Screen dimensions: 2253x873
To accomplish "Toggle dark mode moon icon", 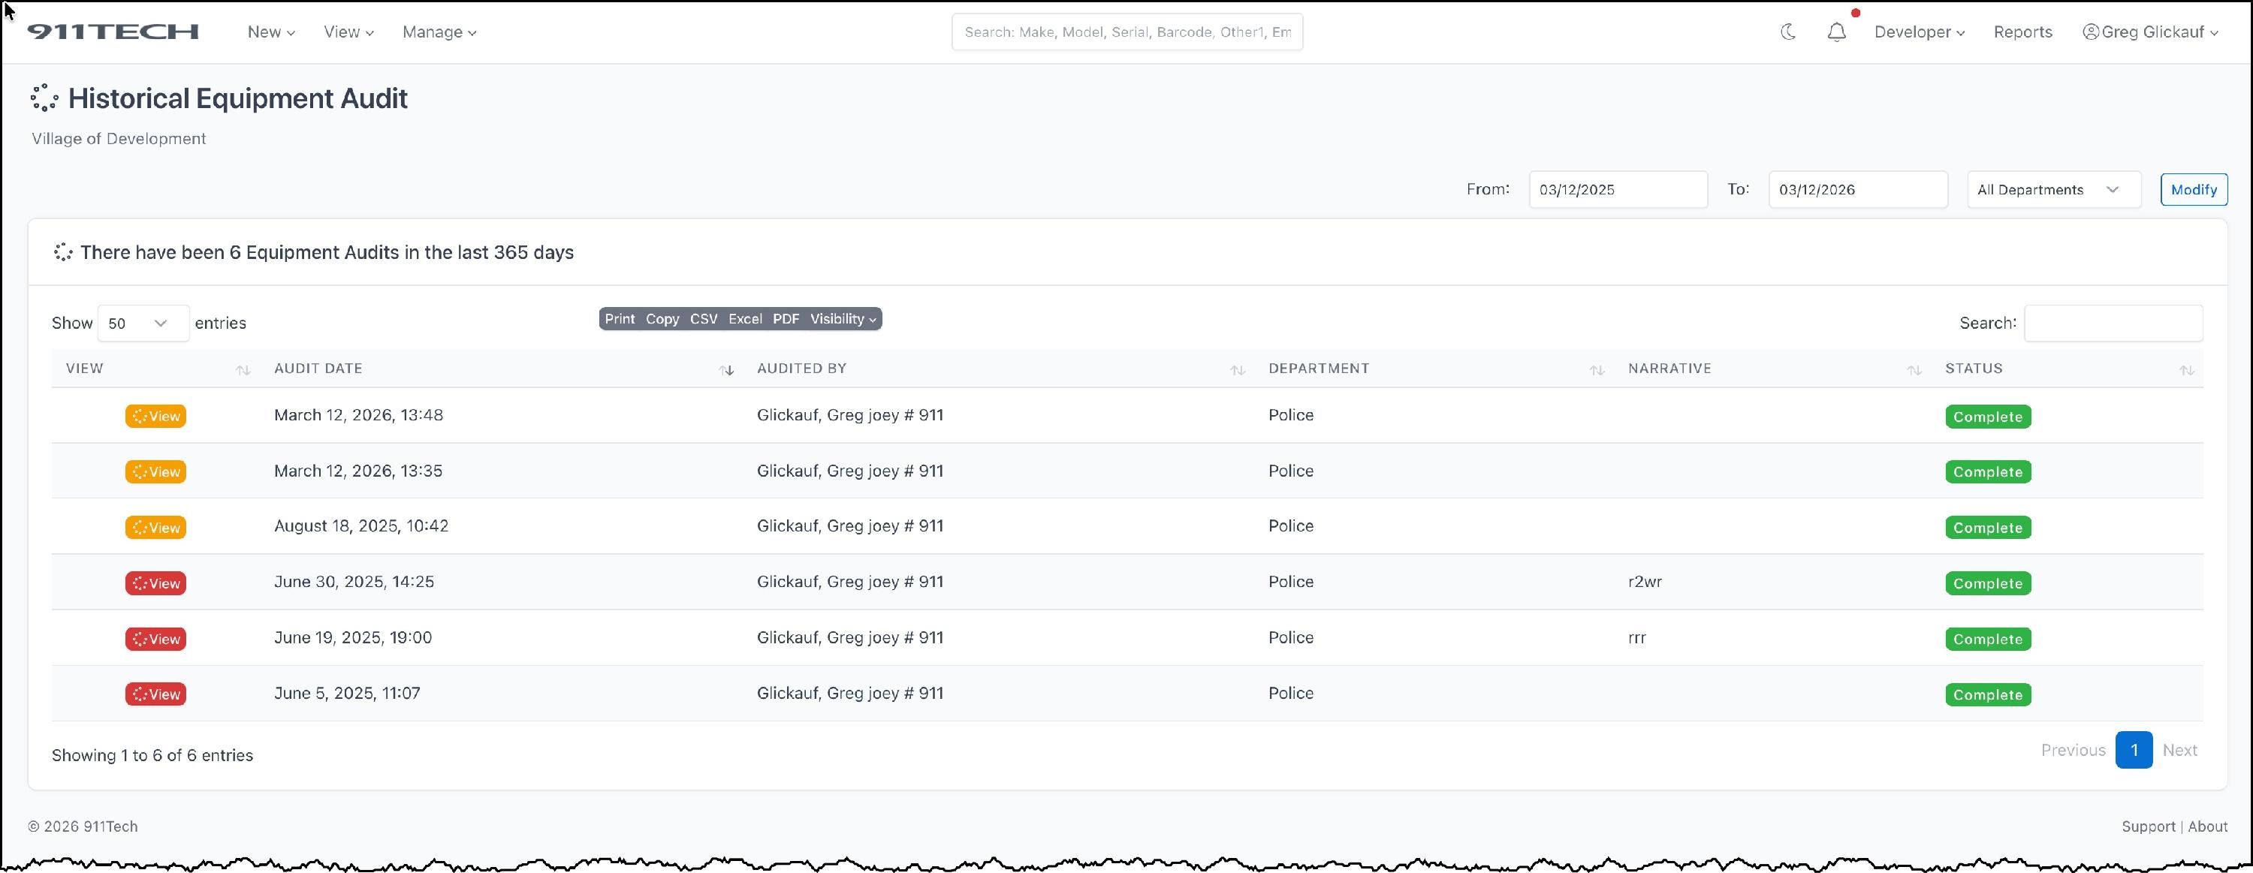I will click(x=1787, y=32).
